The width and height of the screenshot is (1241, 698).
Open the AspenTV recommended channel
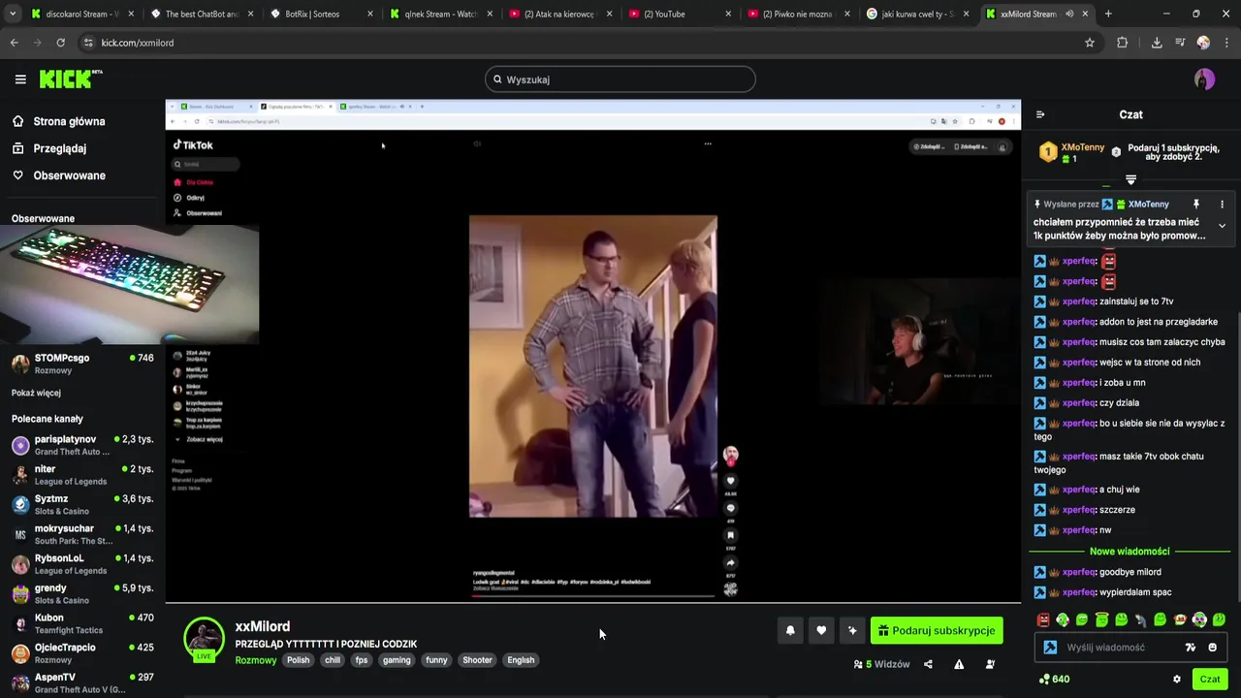coord(82,683)
